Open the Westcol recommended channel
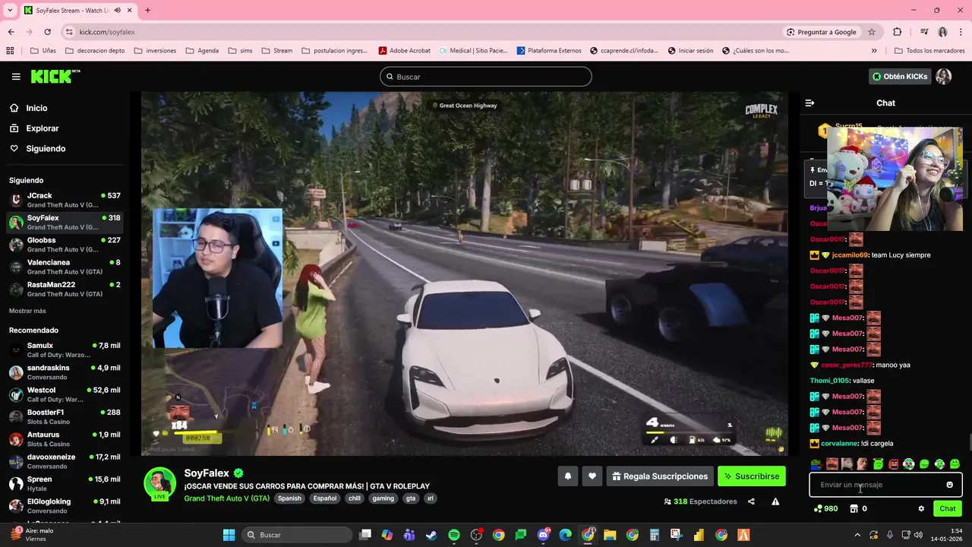The width and height of the screenshot is (972, 547). pyautogui.click(x=65, y=394)
